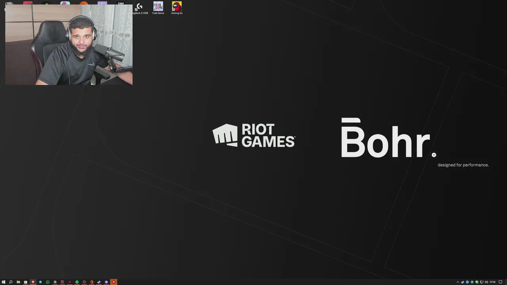Open taskbar search magnifier
This screenshot has height=285, width=507.
click(x=11, y=282)
